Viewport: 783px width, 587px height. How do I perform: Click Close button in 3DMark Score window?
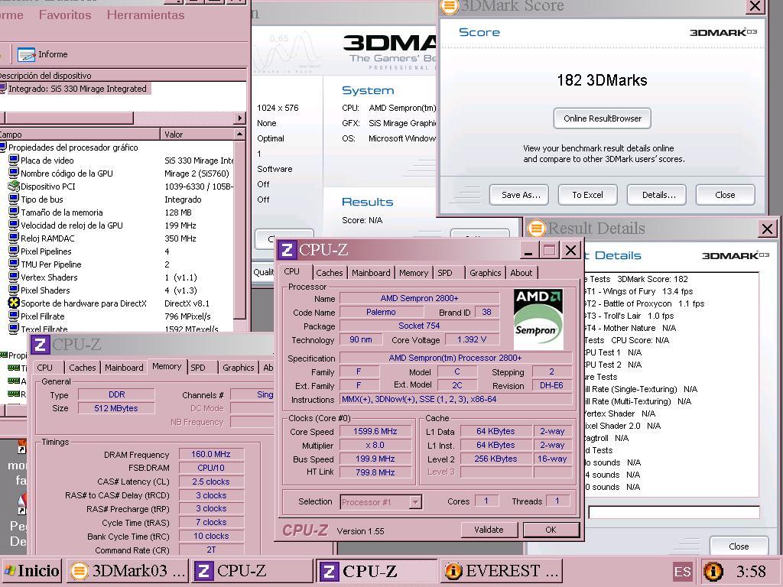click(x=725, y=195)
